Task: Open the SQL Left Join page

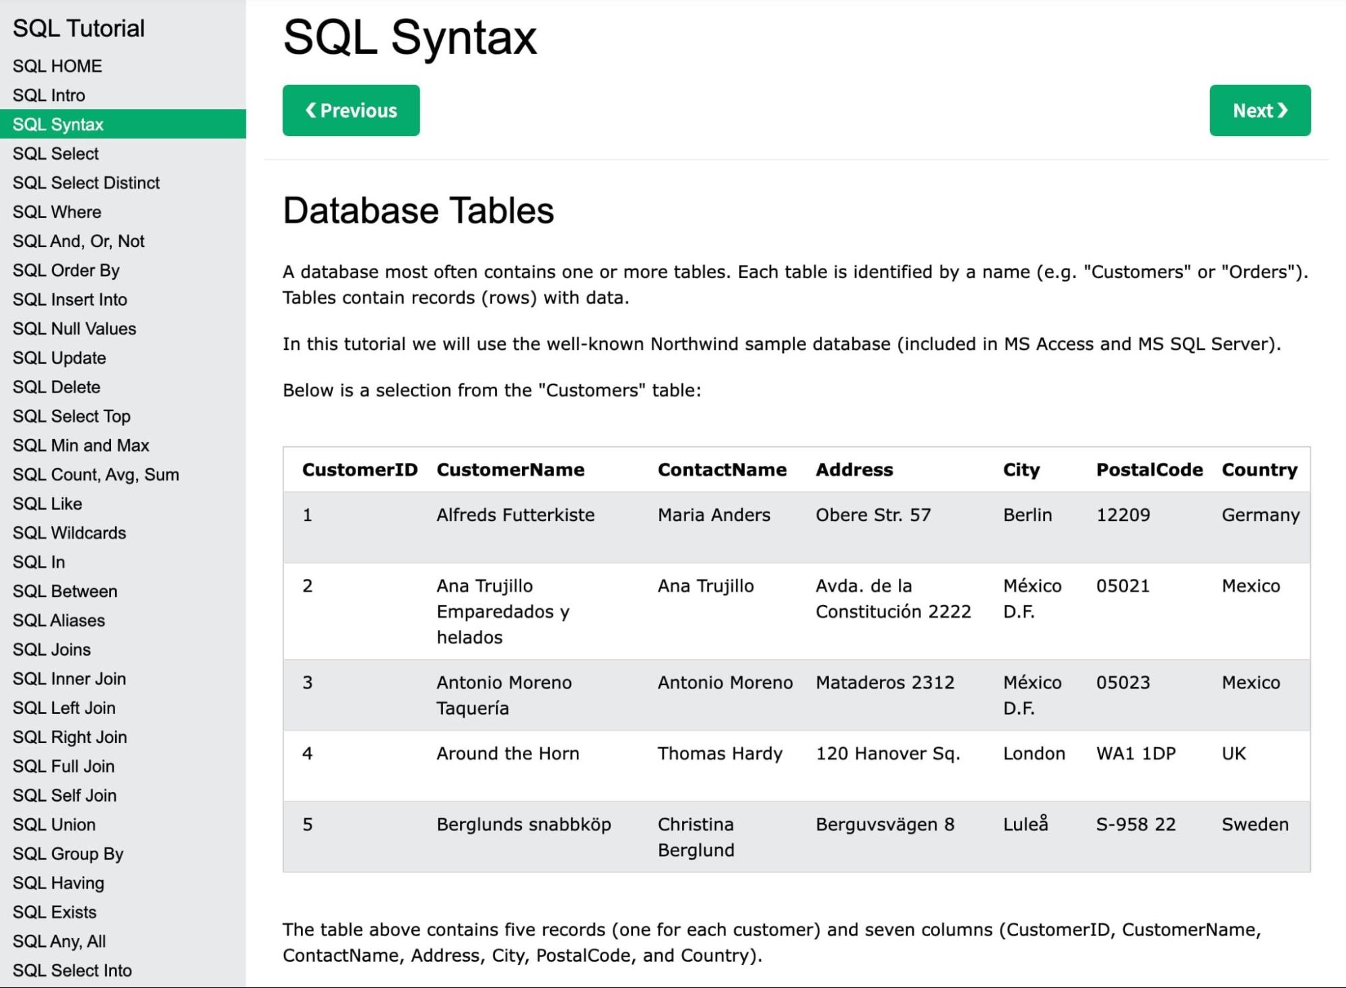Action: 64,707
